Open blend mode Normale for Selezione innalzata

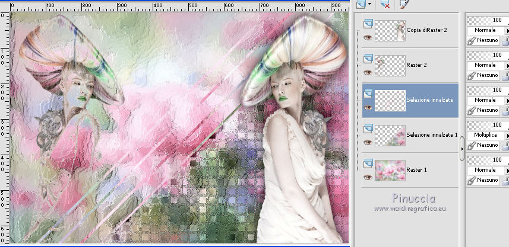point(485,100)
